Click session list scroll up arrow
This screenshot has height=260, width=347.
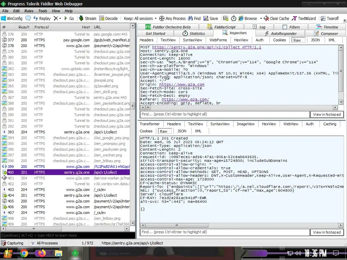click(132, 26)
